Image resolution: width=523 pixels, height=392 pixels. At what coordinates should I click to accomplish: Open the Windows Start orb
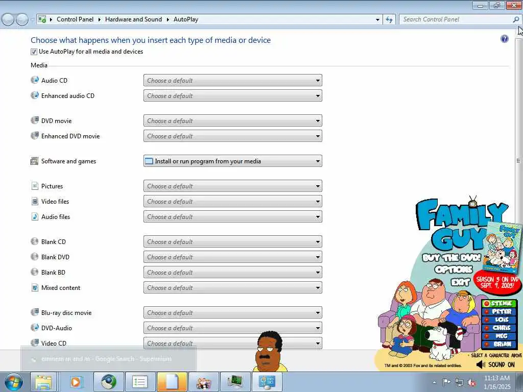(x=13, y=382)
